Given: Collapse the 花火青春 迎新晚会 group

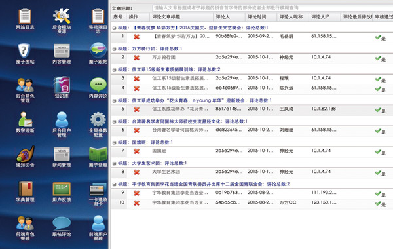Looking at the screenshot, I should pyautogui.click(x=114, y=101).
